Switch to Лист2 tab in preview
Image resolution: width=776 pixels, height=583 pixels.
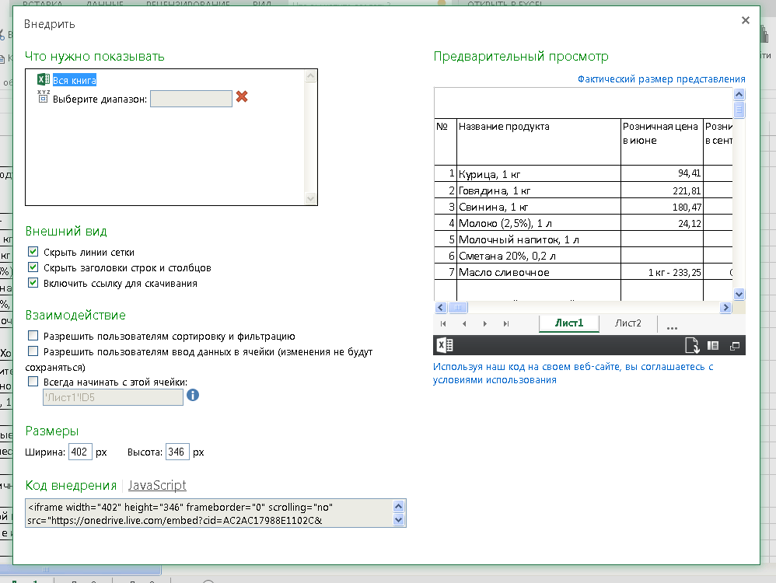click(627, 323)
